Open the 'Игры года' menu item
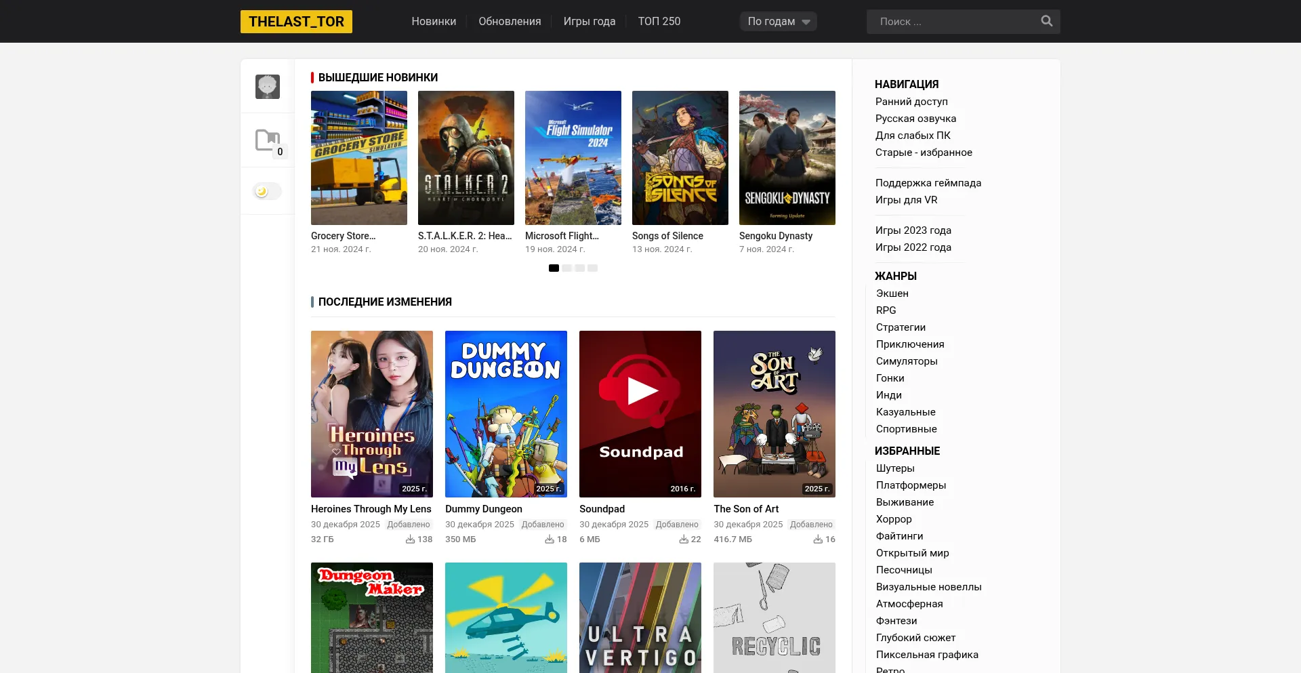This screenshot has width=1301, height=673. point(590,22)
